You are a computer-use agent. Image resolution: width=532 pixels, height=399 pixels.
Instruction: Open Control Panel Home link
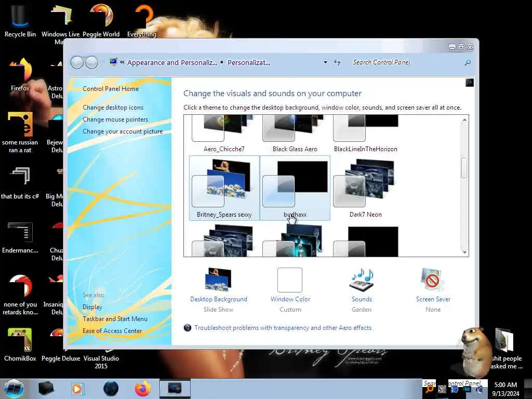pyautogui.click(x=111, y=88)
